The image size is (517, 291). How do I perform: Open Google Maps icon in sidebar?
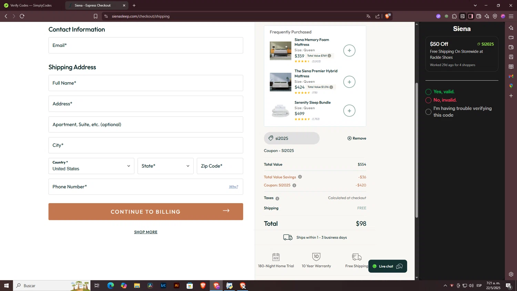(511, 86)
